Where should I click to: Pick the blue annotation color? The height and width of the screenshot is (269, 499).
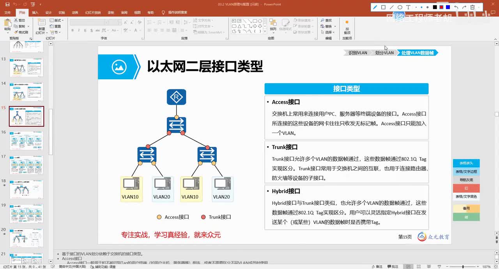448,7
